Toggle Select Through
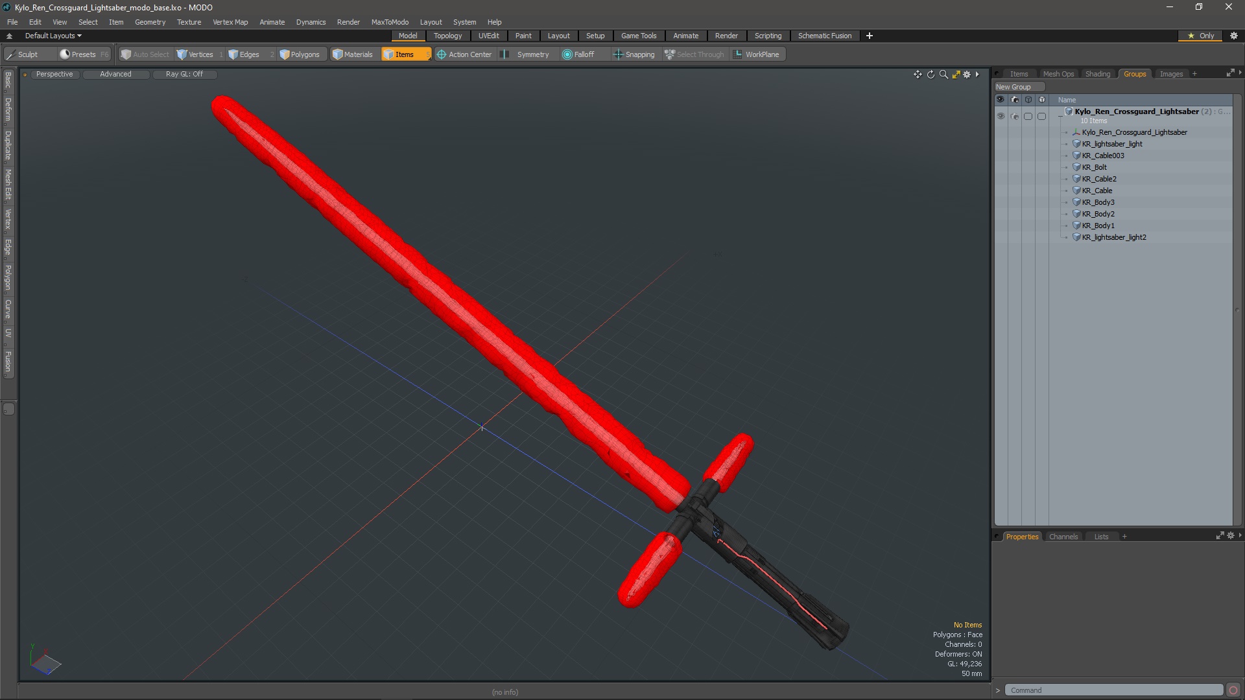 click(694, 54)
